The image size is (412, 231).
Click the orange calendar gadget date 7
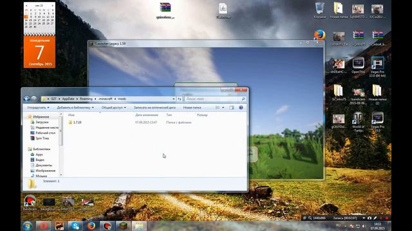39,52
